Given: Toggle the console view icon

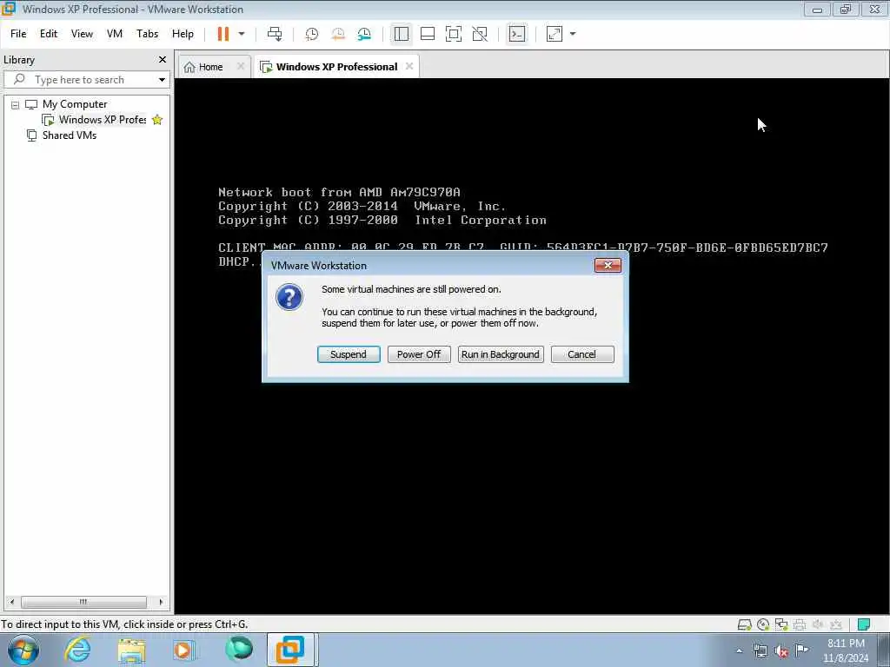Looking at the screenshot, I should 517,34.
